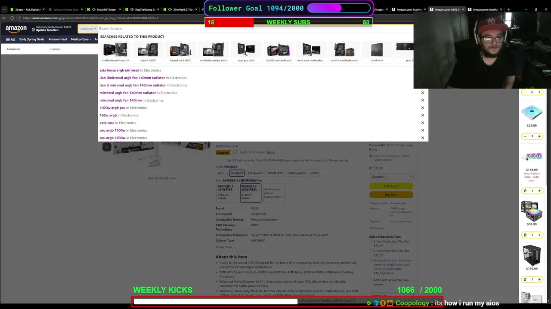Click the Buy Now button
Screen dimensions: 551x309
tap(391, 195)
